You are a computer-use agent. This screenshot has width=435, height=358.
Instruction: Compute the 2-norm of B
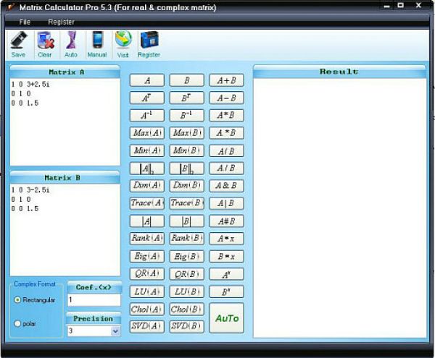pos(187,169)
